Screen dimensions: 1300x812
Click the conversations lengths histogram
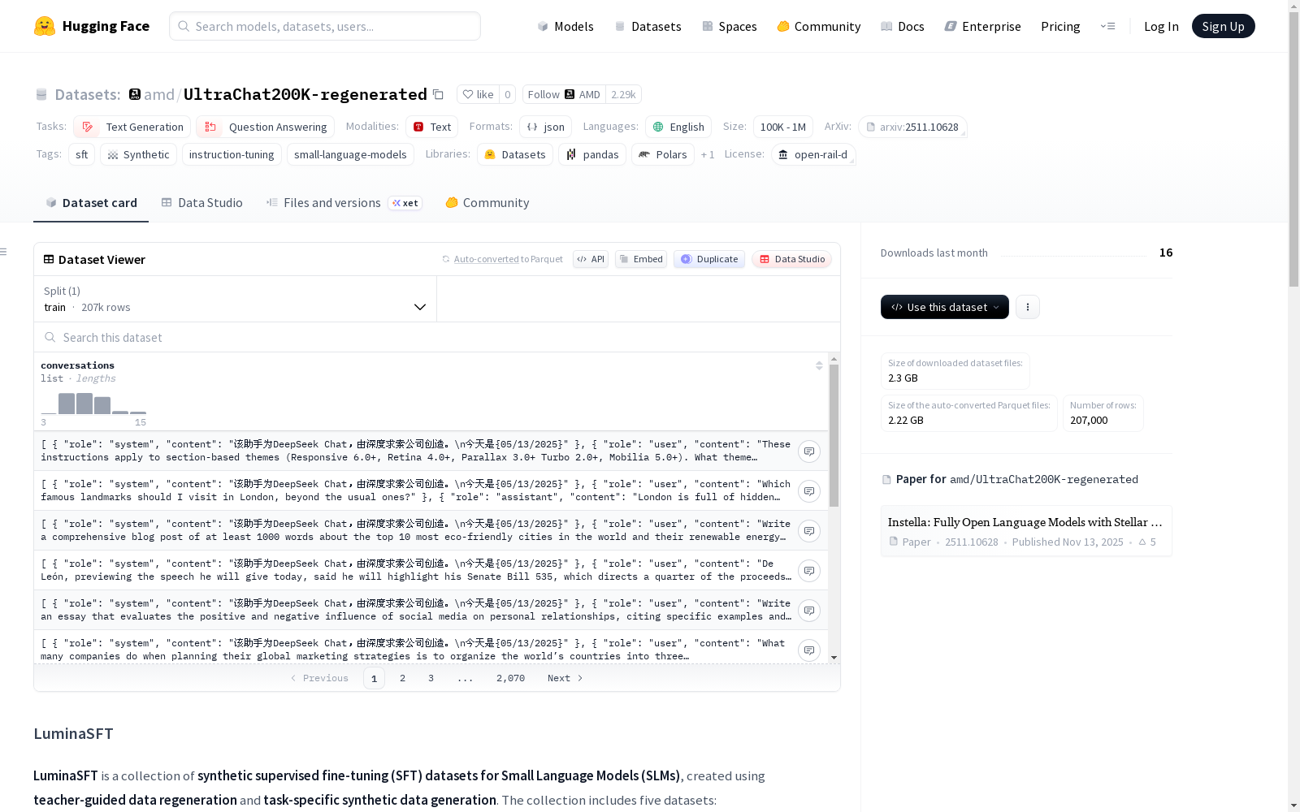pyautogui.click(x=93, y=404)
